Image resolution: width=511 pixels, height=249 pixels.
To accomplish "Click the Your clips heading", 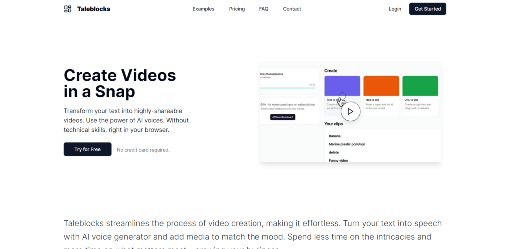I will 334,124.
